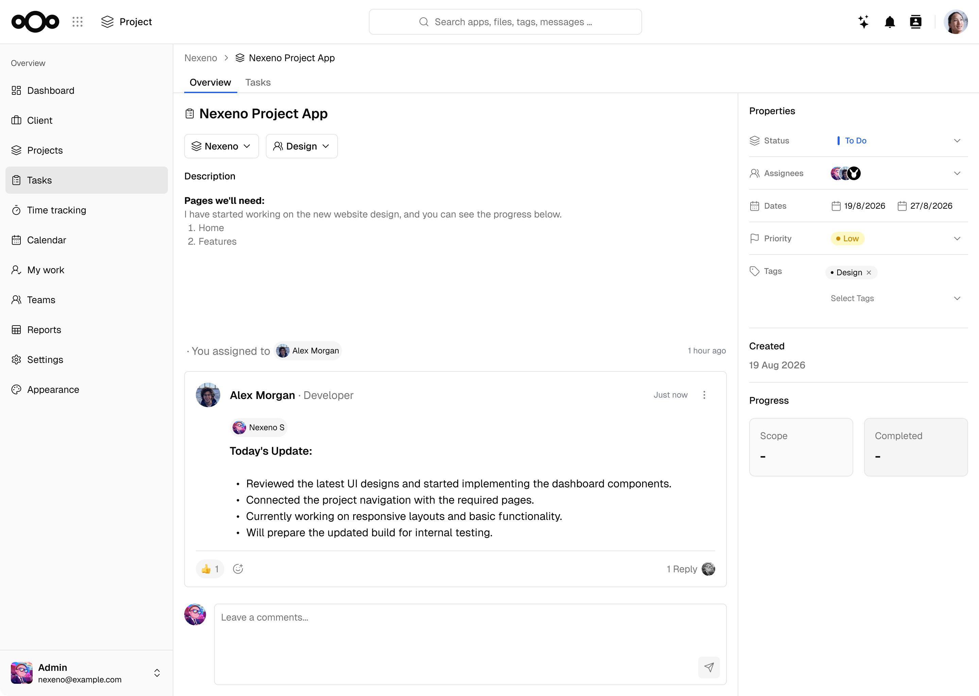Expand the Admin account switcher
The image size is (979, 696).
[x=157, y=673]
